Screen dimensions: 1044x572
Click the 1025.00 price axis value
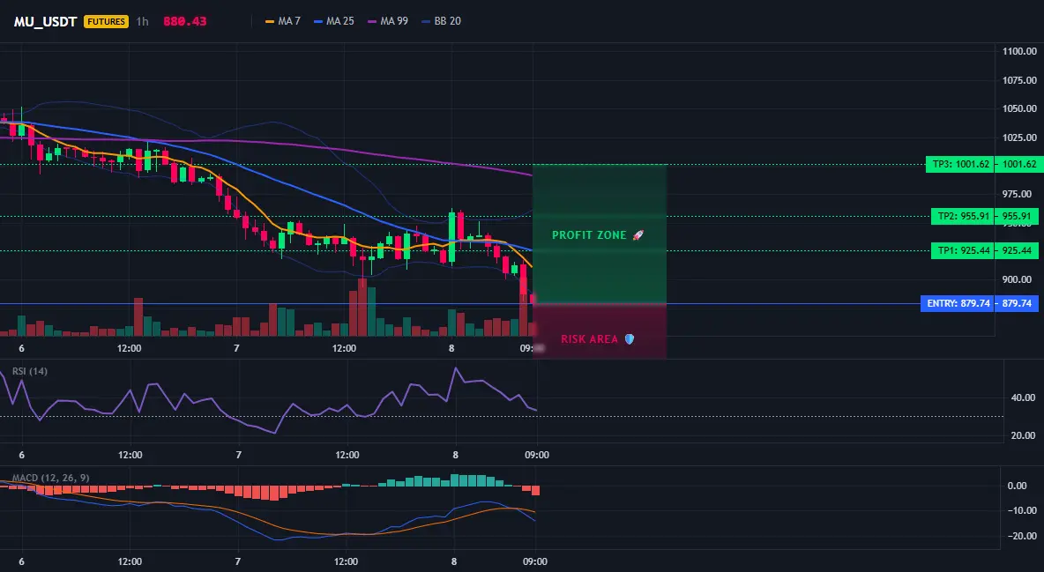[x=1019, y=137]
